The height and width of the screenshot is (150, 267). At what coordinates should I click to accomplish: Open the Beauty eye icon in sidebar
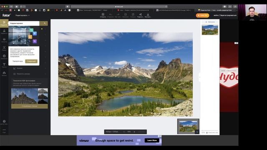(4, 40)
